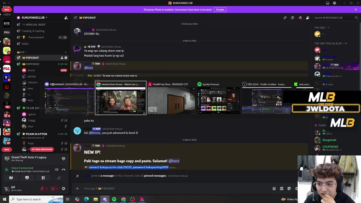Open the Threads icon in channel header
The height and width of the screenshot is (203, 361).
coord(285,17)
